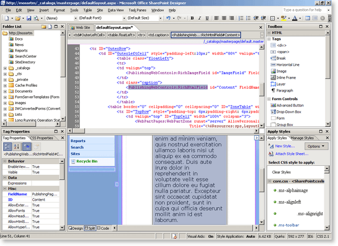
Task: Apply numbered list formatting
Action: coord(241,18)
